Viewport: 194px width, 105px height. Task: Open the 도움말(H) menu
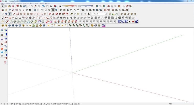pos(48,3)
